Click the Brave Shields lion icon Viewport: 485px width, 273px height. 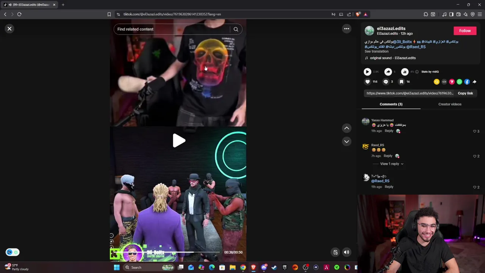click(x=358, y=14)
